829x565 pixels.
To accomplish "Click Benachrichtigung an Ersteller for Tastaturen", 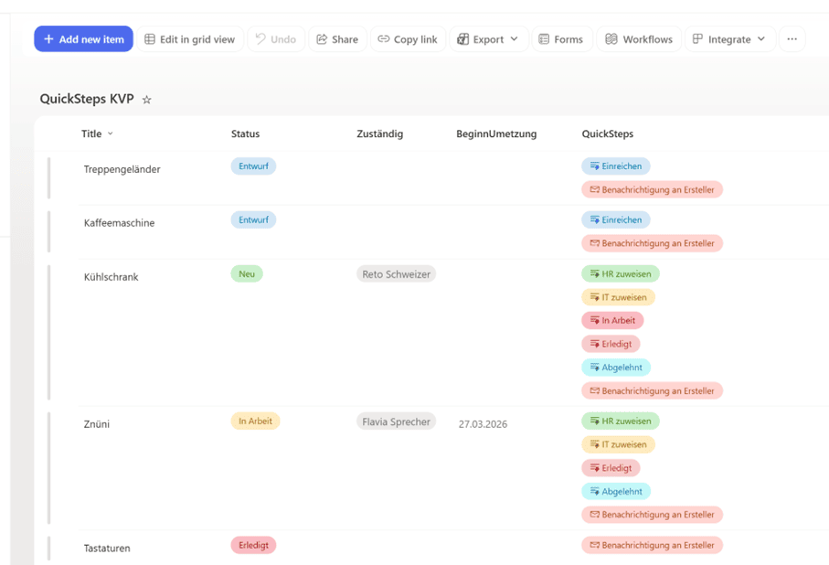I will (x=652, y=546).
